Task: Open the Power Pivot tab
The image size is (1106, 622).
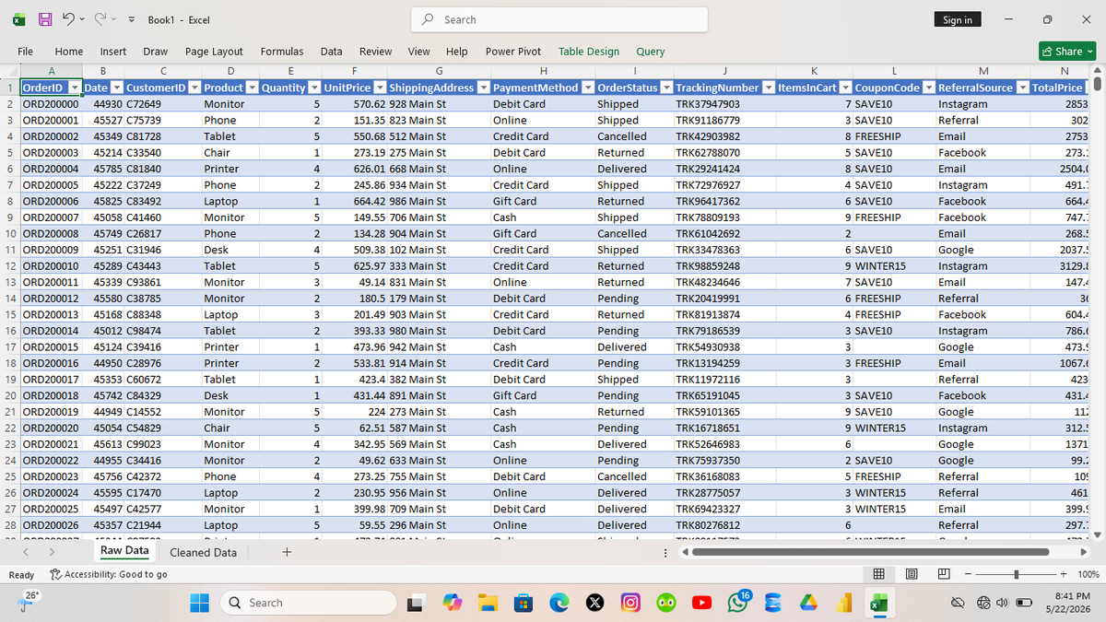Action: tap(513, 52)
